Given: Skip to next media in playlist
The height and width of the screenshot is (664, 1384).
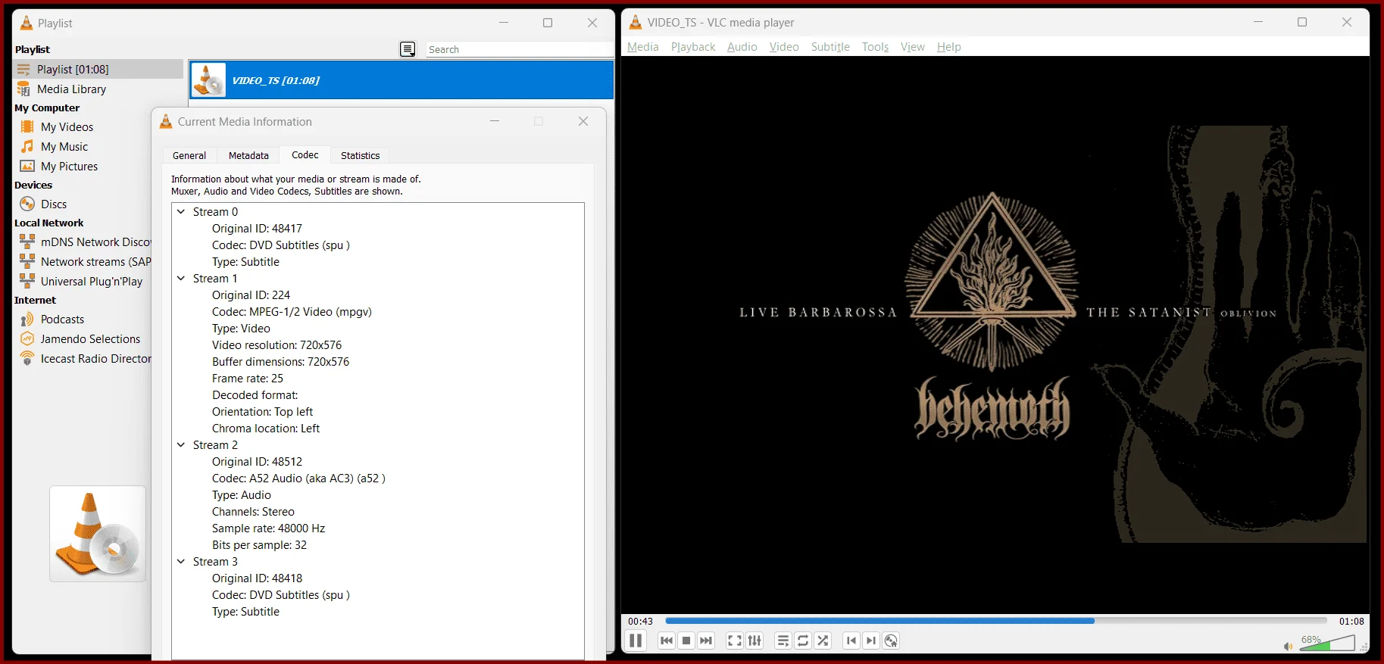Looking at the screenshot, I should 706,641.
